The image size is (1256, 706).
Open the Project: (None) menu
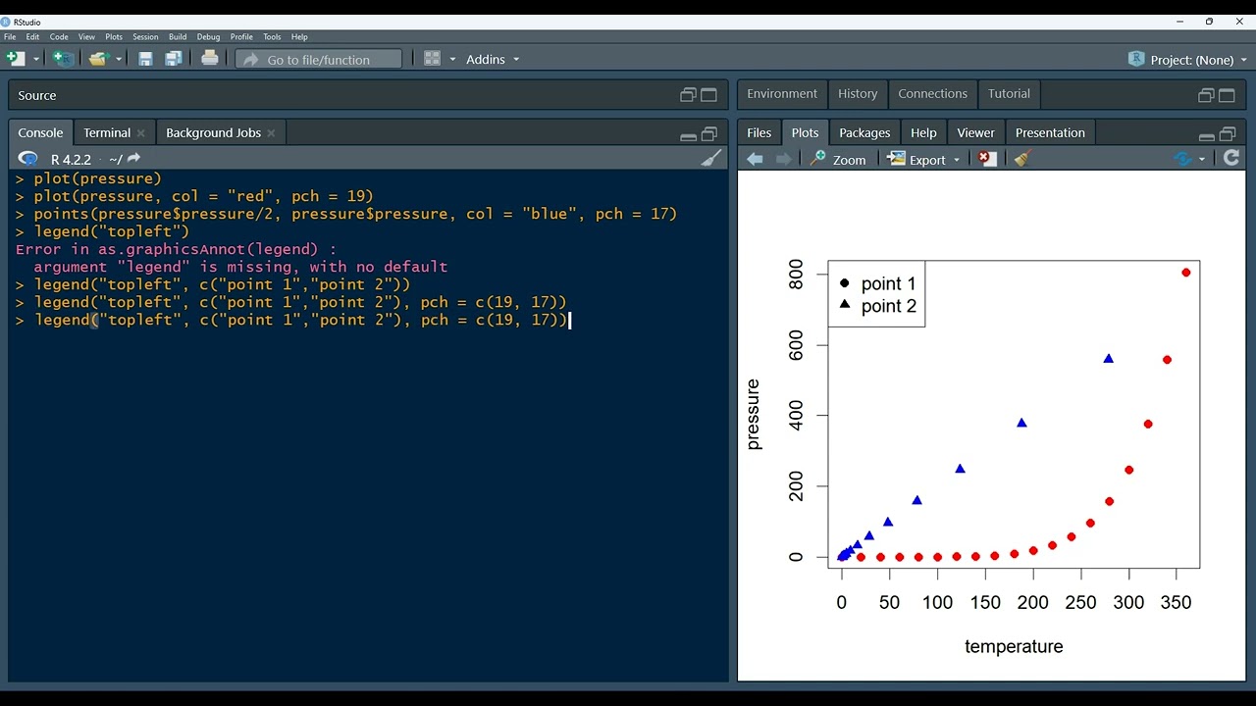tap(1188, 60)
